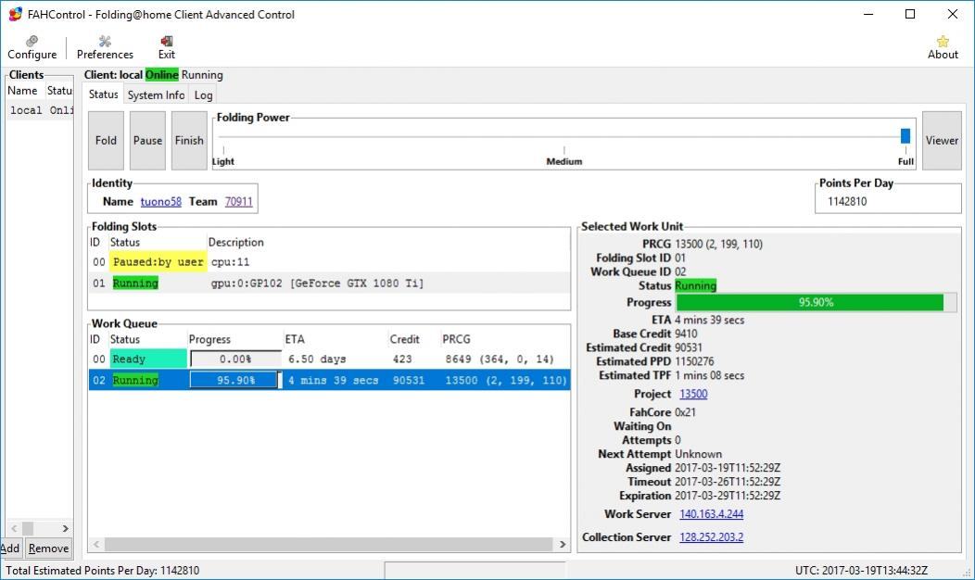Click the Exit toolbar icon
This screenshot has height=580, width=975.
pos(166,47)
